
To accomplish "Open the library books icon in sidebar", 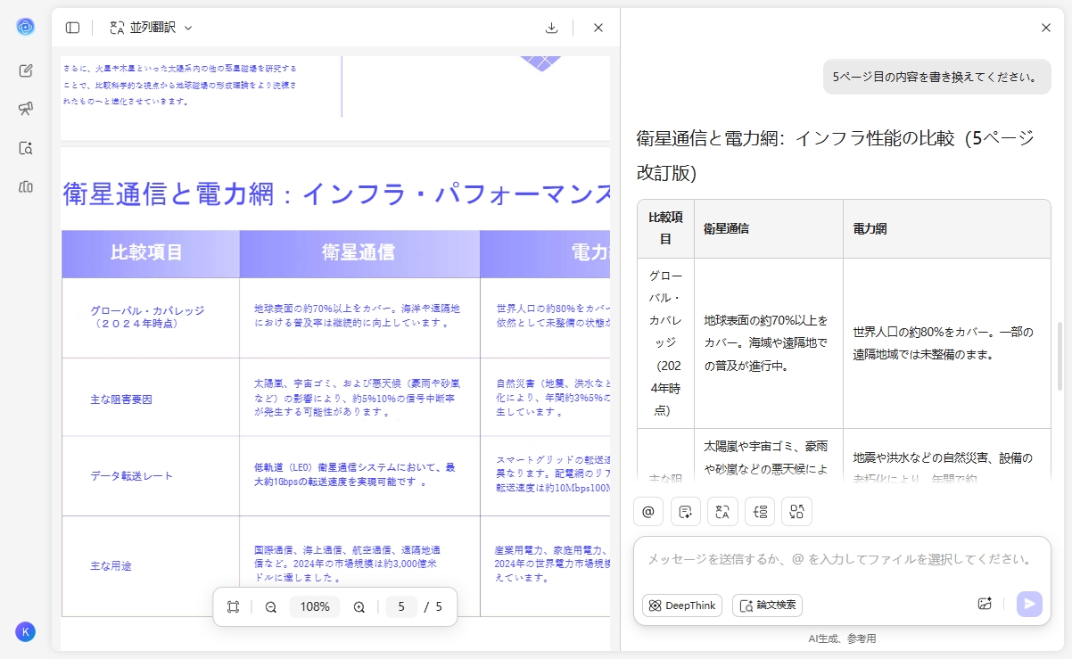I will [x=26, y=186].
